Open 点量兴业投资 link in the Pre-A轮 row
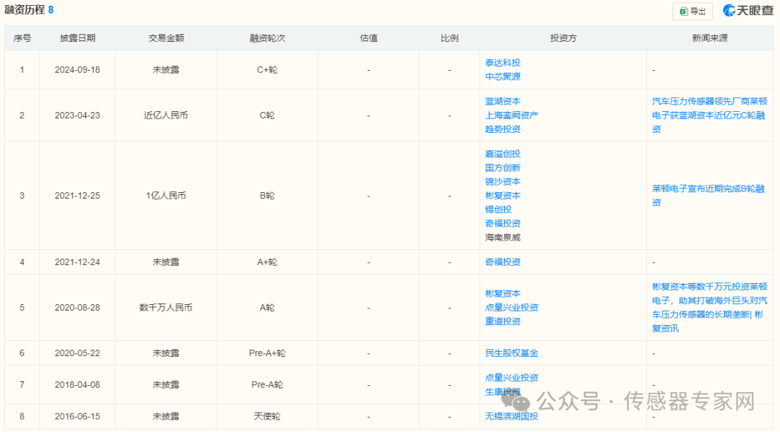This screenshot has height=432, width=780. click(x=511, y=378)
